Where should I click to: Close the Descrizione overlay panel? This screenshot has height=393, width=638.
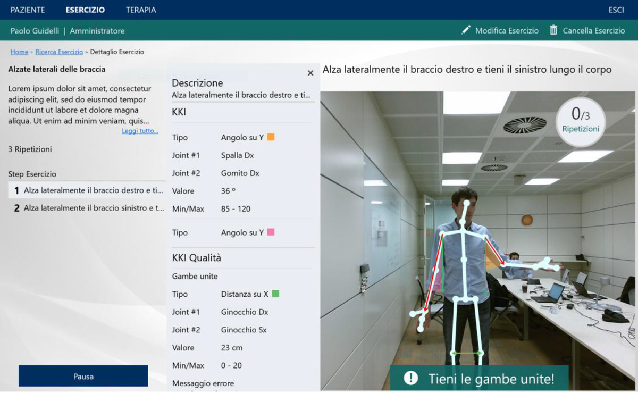[310, 73]
